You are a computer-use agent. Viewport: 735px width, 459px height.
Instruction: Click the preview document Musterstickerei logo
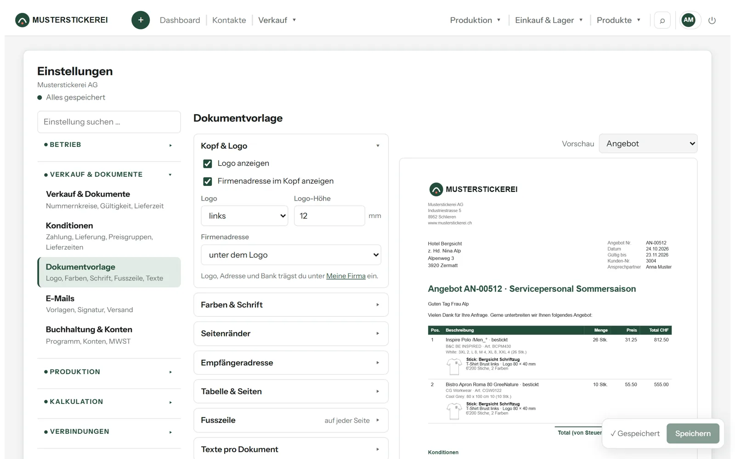tap(473, 189)
